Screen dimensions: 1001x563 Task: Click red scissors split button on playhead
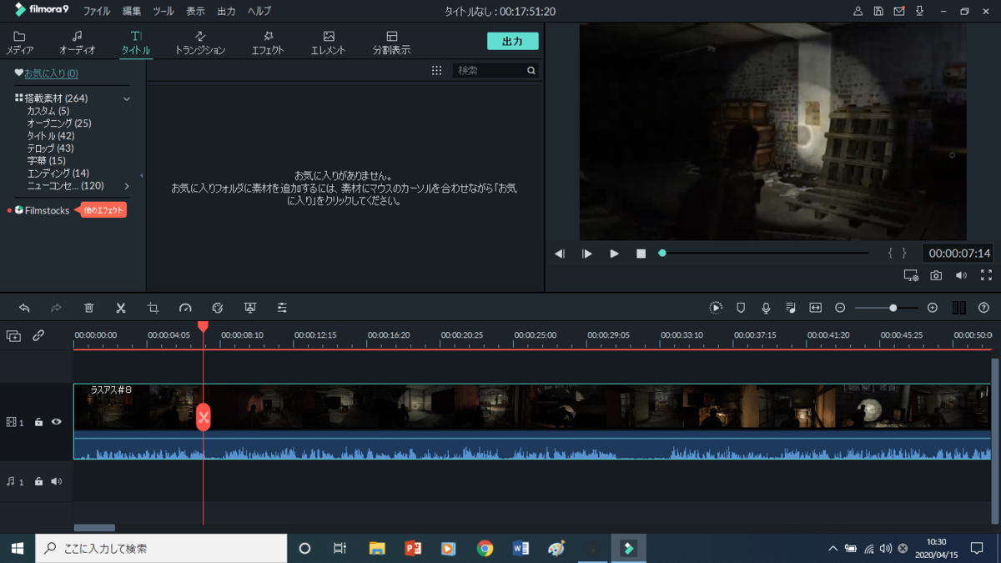204,417
